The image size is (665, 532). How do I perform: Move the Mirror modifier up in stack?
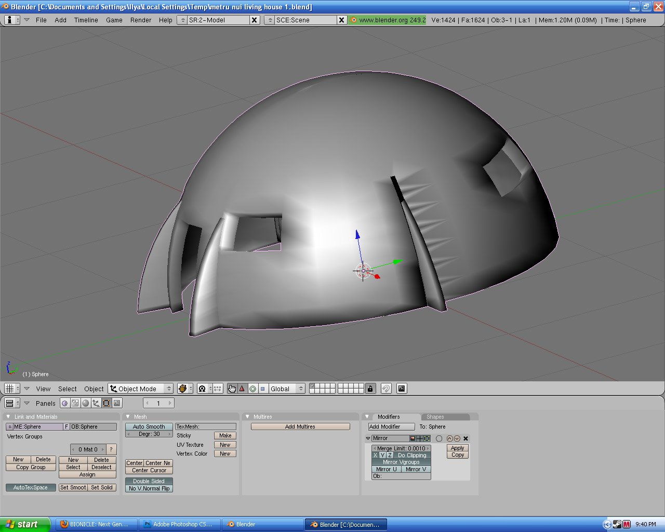click(x=449, y=438)
